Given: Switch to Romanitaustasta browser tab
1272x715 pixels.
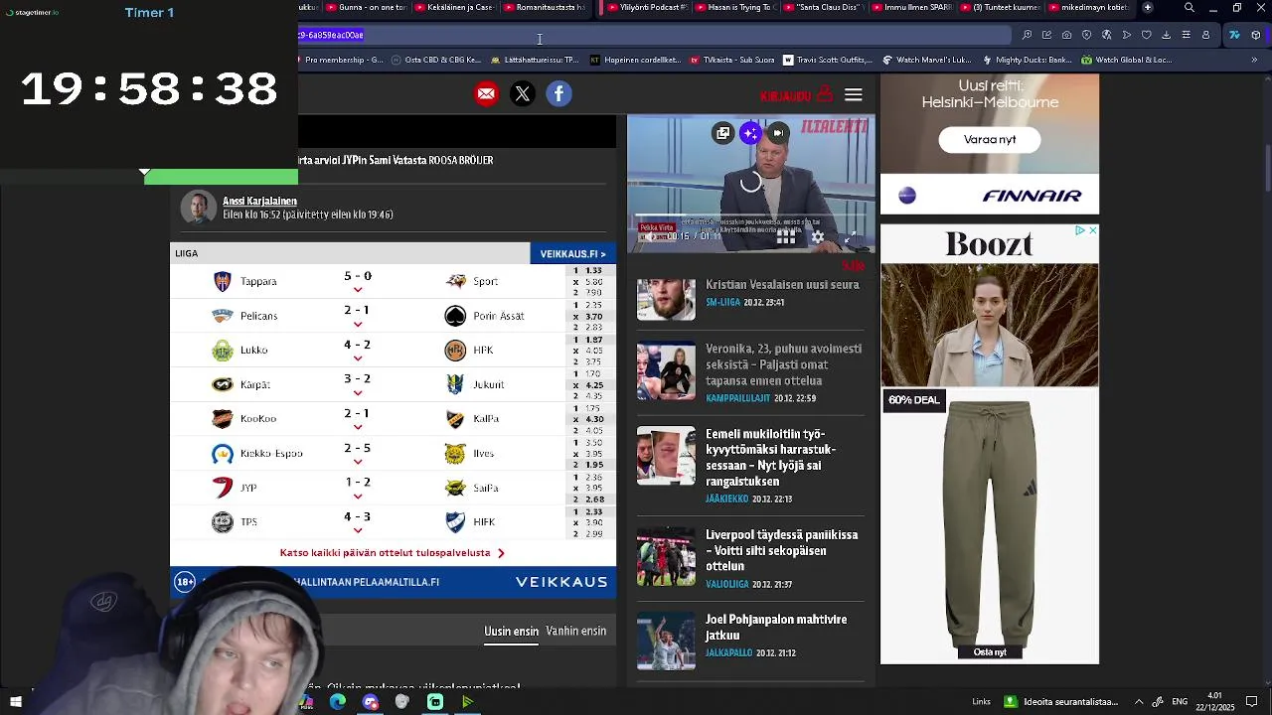Looking at the screenshot, I should pyautogui.click(x=544, y=8).
